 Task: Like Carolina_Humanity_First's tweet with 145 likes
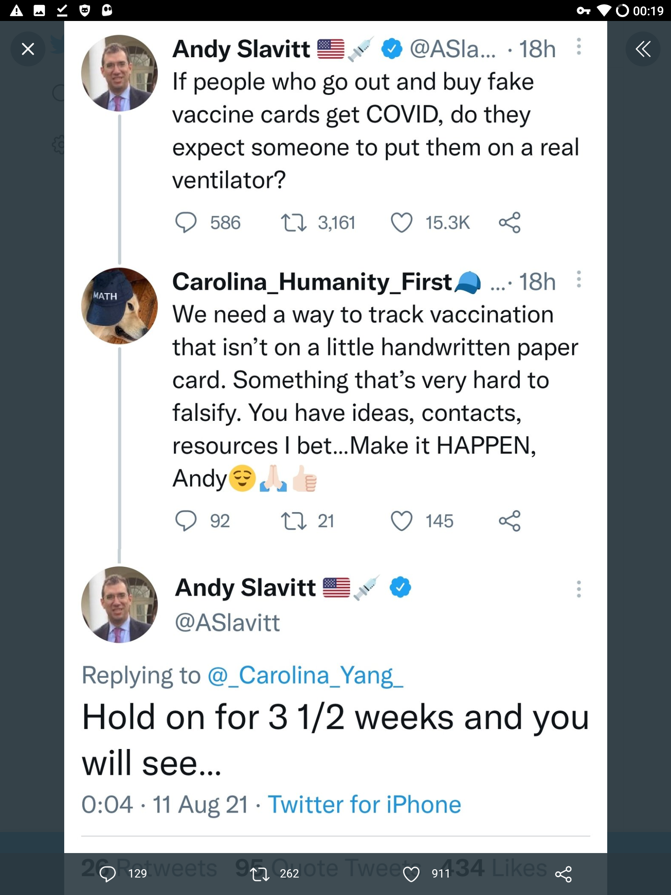(401, 520)
